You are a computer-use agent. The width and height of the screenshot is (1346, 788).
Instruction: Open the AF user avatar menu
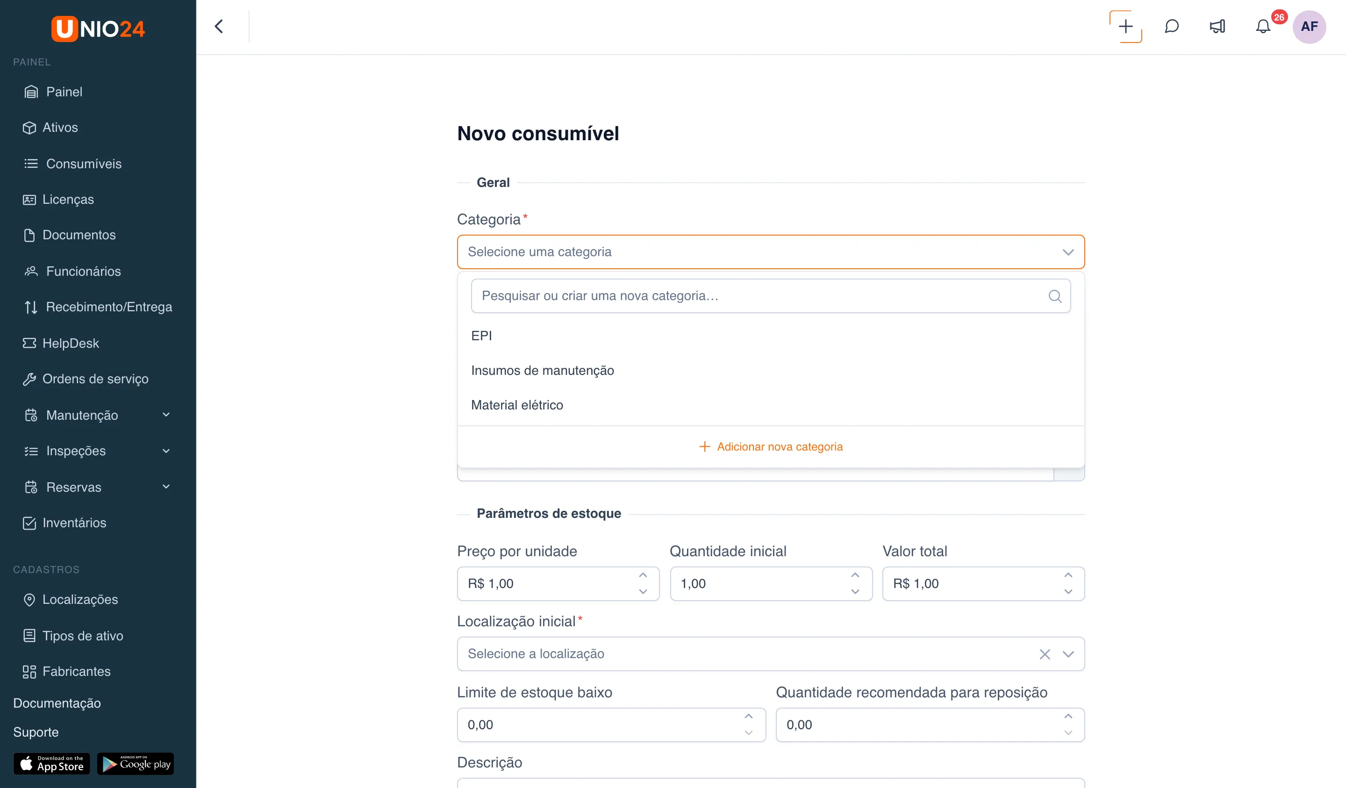coord(1309,27)
